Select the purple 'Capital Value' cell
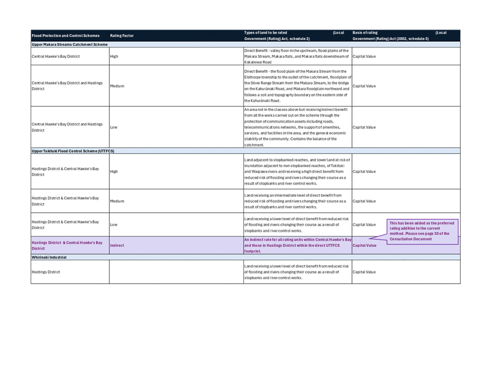Image resolution: width=493 pixels, height=379 pixels. tap(364, 245)
